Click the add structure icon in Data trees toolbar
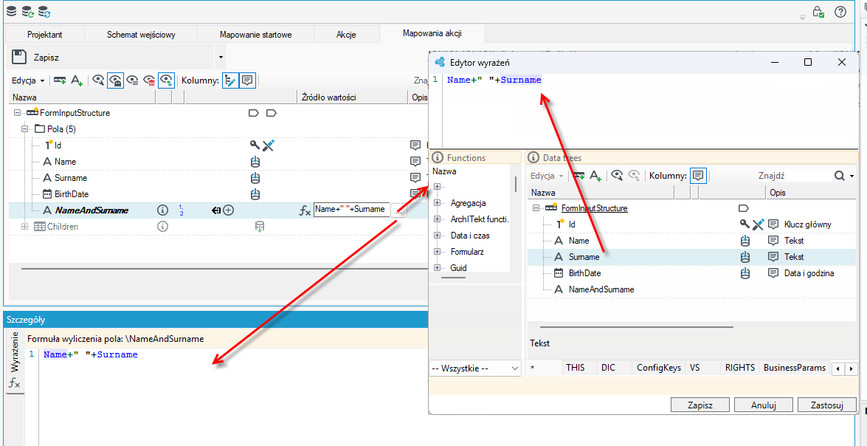This screenshot has width=867, height=446. click(x=579, y=176)
